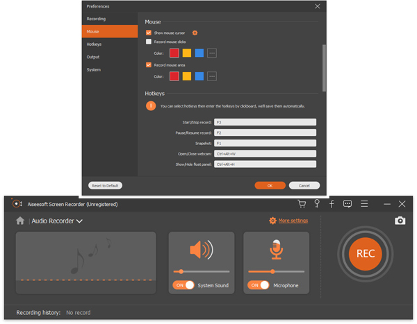
Task: Pick red color for mouse clicks
Action: tap(174, 53)
